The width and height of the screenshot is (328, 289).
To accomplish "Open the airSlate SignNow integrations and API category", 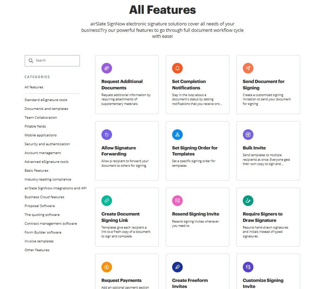I will [55, 188].
